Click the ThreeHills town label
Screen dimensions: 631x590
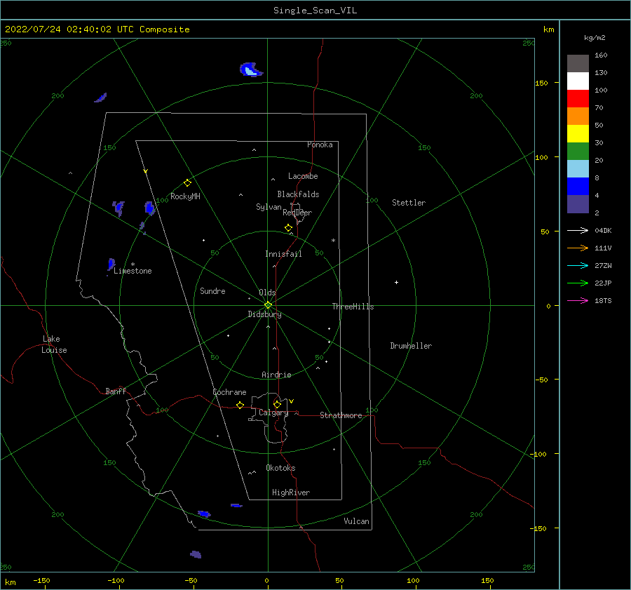[x=353, y=307]
